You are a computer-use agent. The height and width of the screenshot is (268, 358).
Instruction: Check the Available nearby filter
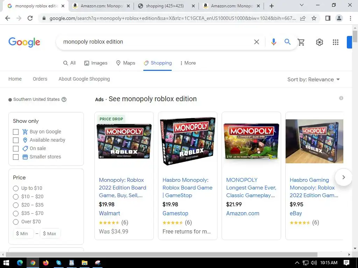point(16,140)
